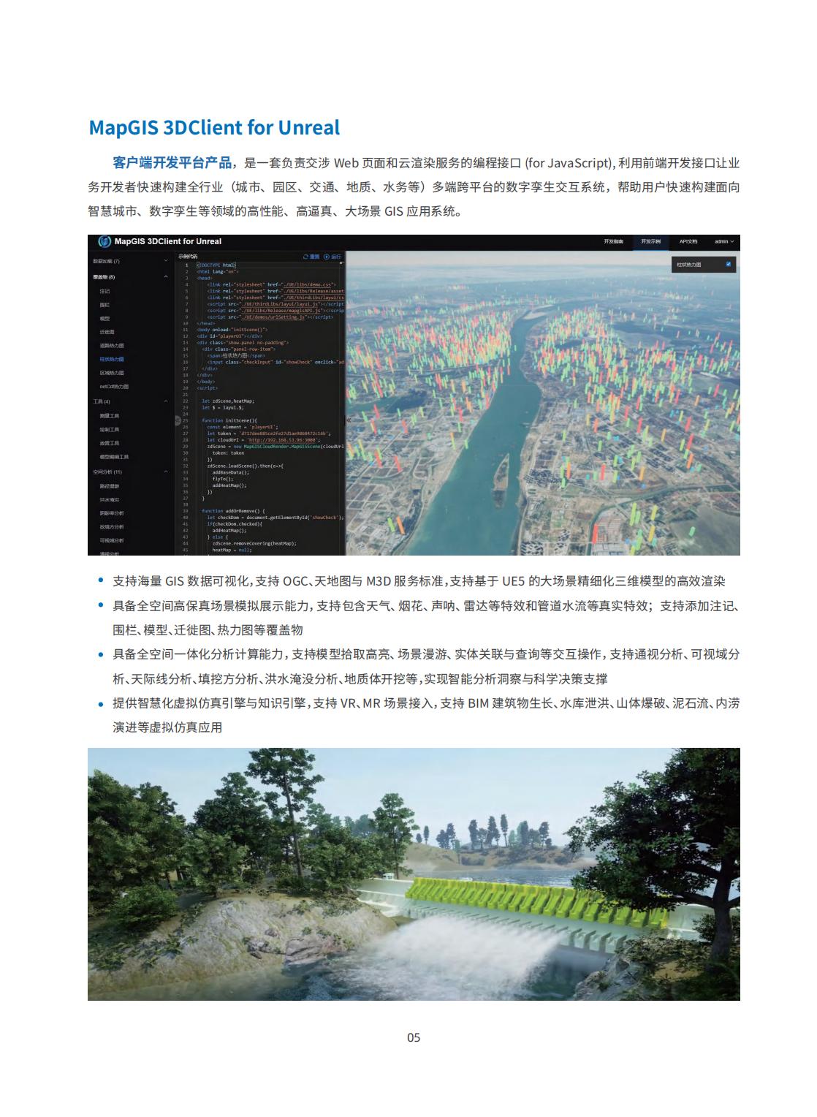Uncheck the 柱状热力图 checkbox
This screenshot has height=1117, width=817.
tap(728, 264)
